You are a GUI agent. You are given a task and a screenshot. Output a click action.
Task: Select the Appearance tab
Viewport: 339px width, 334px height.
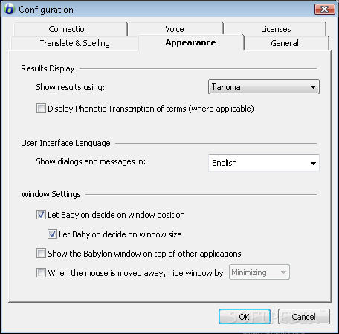(190, 42)
